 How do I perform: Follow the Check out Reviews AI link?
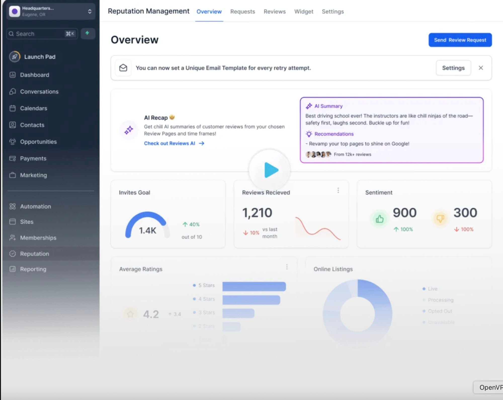(x=174, y=143)
